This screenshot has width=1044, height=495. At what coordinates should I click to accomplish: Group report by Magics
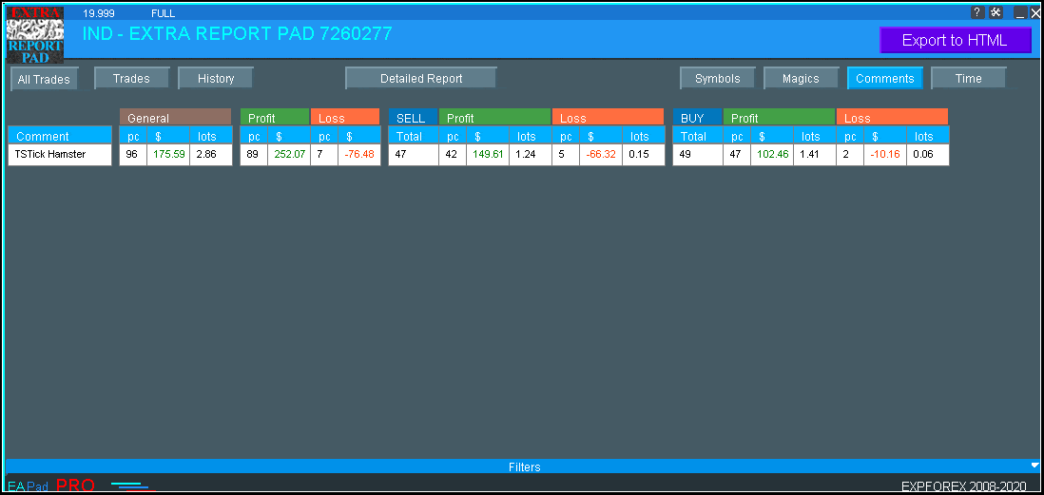pyautogui.click(x=801, y=79)
